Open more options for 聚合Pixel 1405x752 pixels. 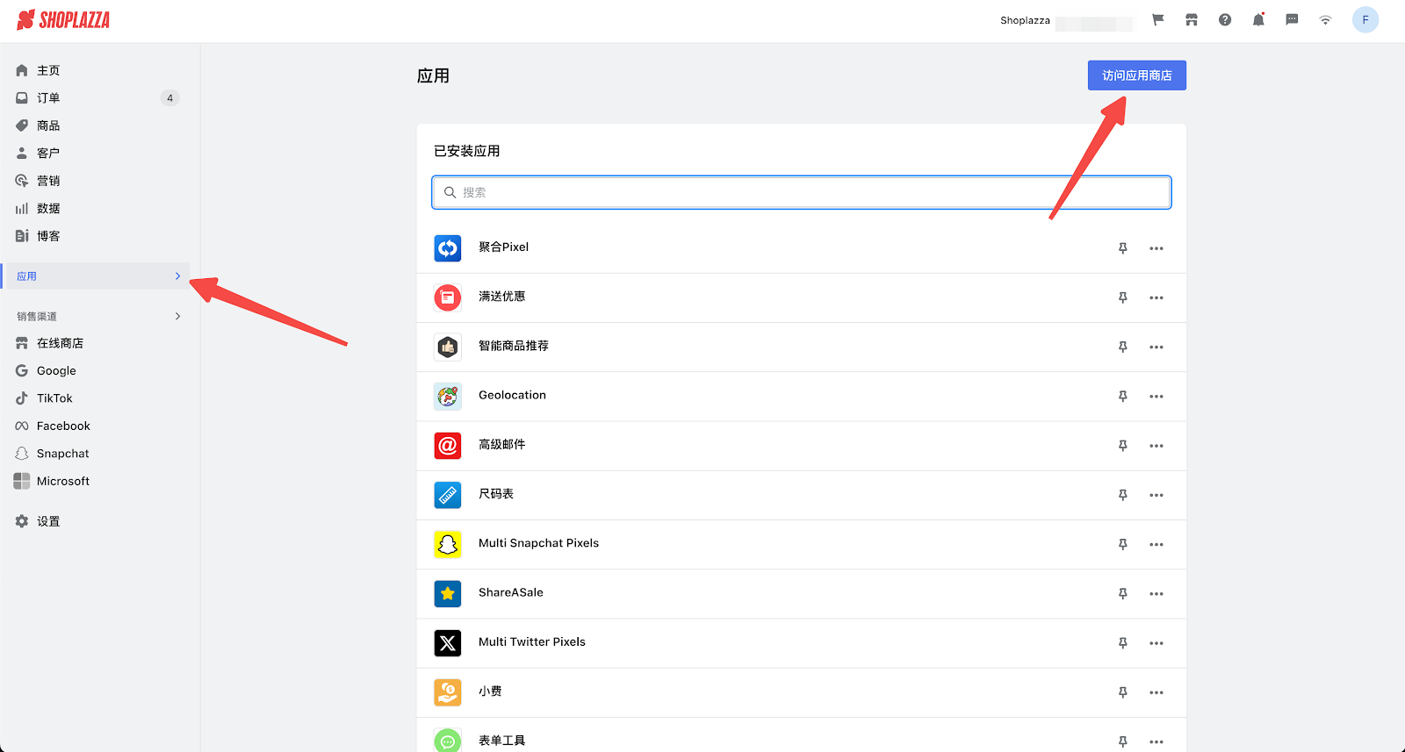pos(1156,248)
